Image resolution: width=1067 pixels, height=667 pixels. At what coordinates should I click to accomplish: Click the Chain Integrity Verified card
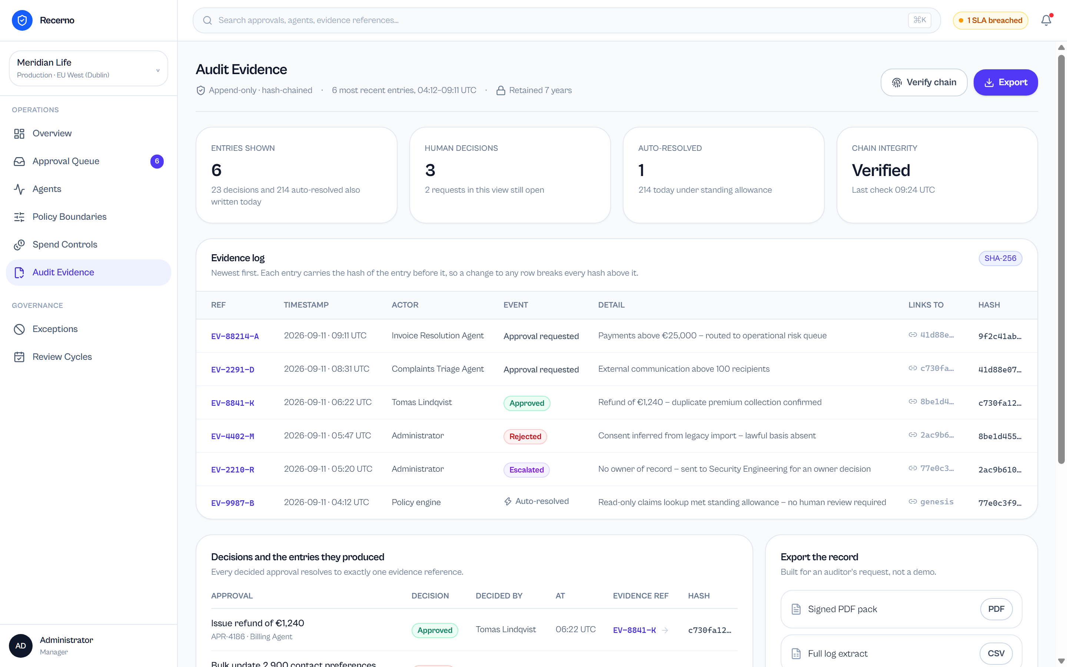937,175
